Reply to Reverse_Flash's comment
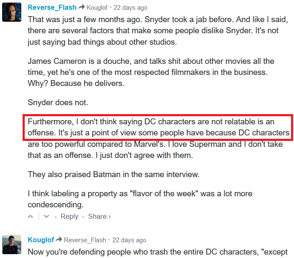The width and height of the screenshot is (294, 258). click(x=69, y=216)
